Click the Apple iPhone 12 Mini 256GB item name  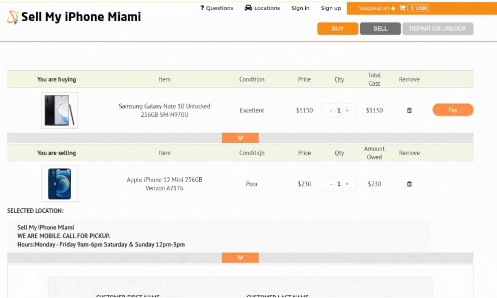[x=164, y=184]
